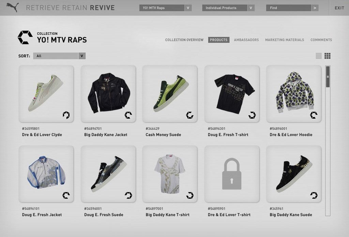
Task: Open the Collection Overview tab
Action: [184, 40]
